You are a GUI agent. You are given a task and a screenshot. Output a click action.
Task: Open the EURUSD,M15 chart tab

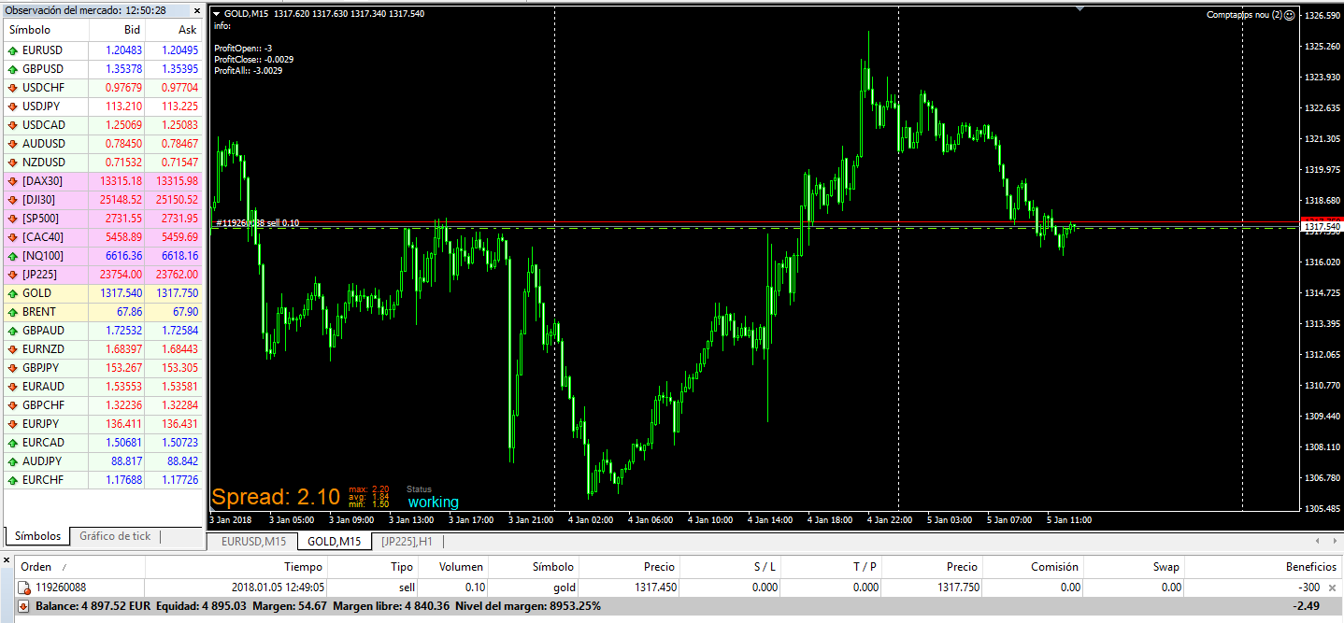tap(252, 542)
